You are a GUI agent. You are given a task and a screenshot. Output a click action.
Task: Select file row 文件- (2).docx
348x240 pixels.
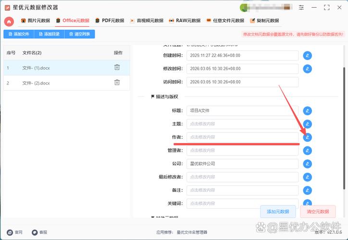coord(67,83)
